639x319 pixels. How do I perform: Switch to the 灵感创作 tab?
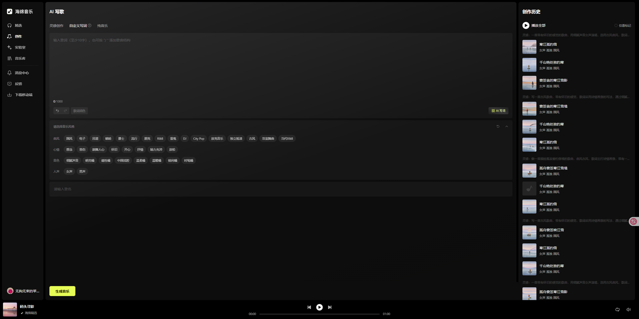(56, 25)
